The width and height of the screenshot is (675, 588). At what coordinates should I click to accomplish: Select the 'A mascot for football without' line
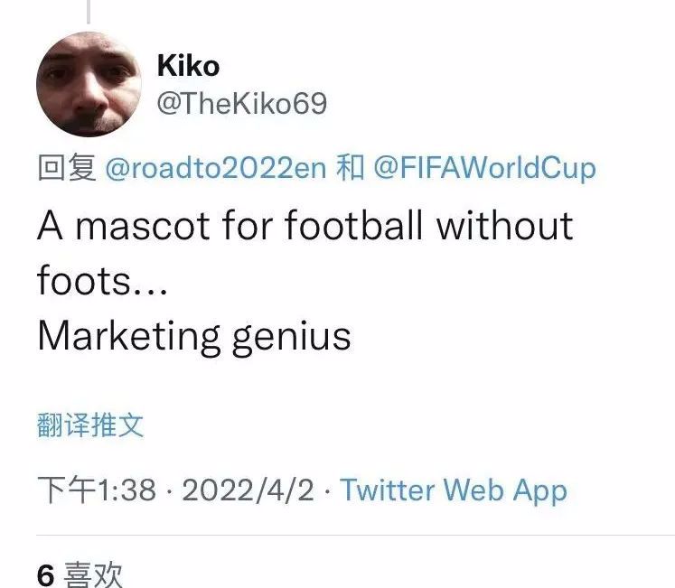tap(305, 225)
